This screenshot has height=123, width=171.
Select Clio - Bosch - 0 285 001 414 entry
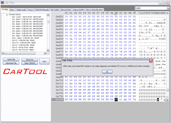tap(27, 26)
